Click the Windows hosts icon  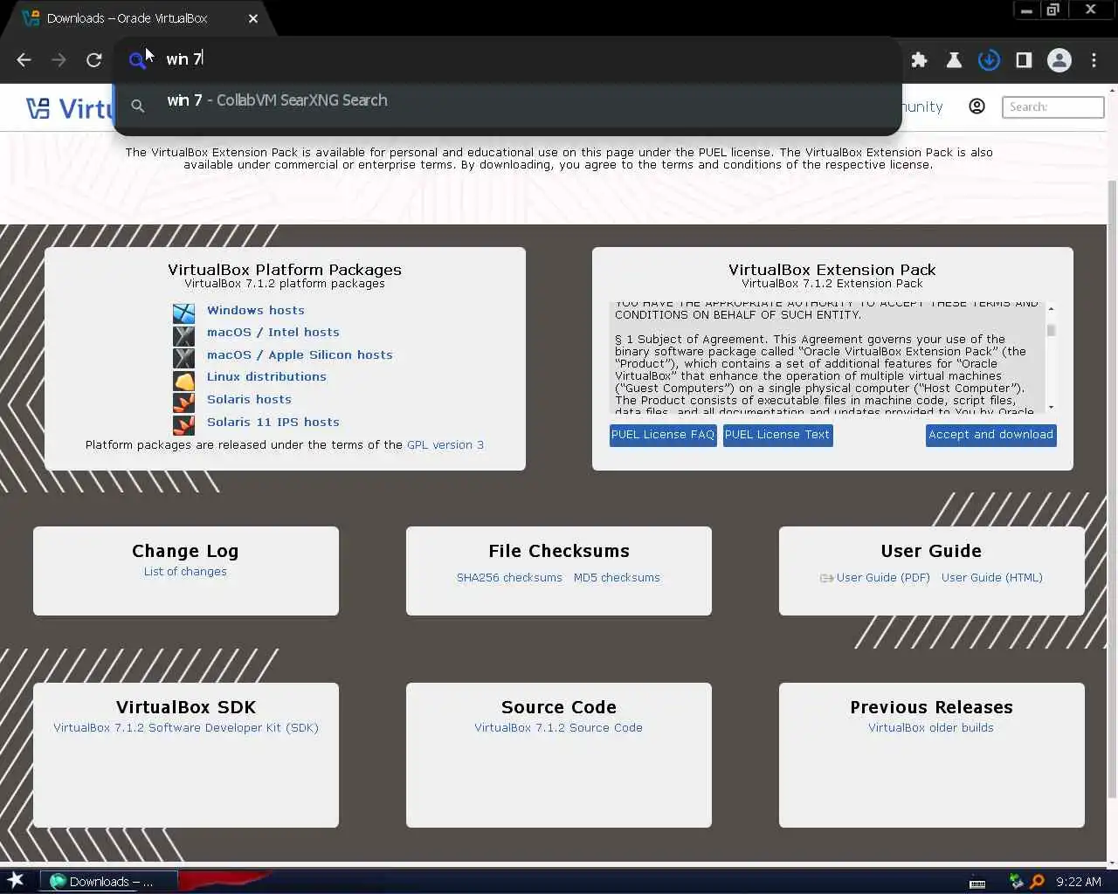(183, 313)
